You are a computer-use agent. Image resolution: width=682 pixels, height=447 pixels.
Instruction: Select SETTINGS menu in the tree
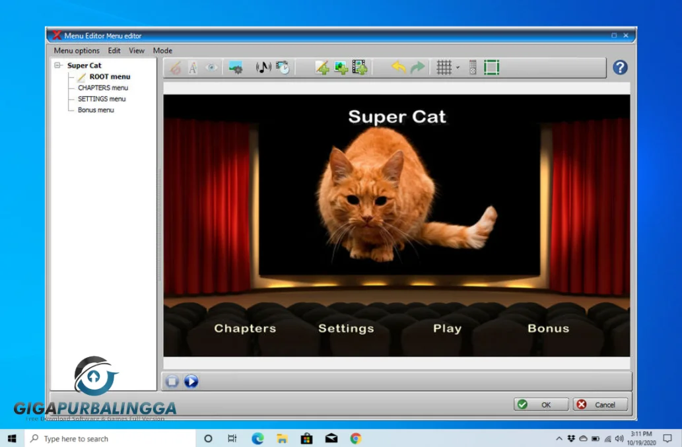pos(102,98)
